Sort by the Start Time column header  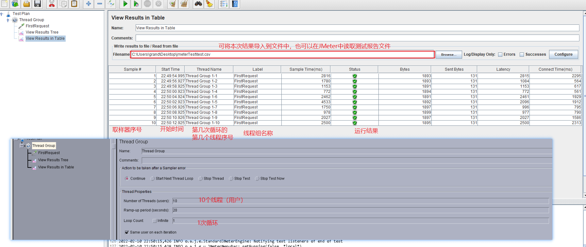click(x=171, y=69)
